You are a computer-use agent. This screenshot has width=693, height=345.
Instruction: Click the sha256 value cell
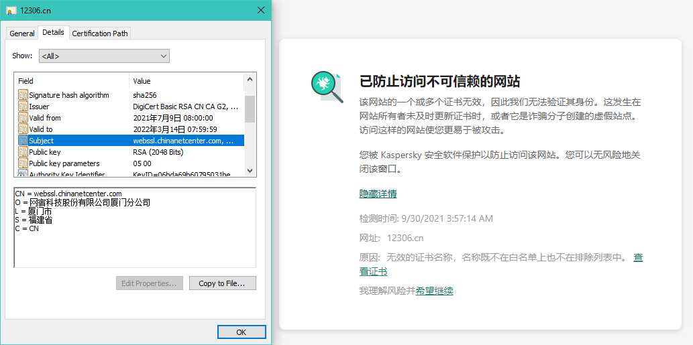click(x=144, y=95)
